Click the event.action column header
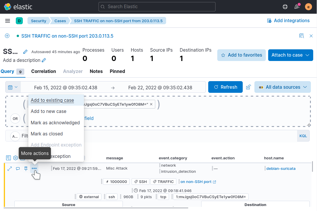The width and height of the screenshot is (317, 211). coord(223,158)
